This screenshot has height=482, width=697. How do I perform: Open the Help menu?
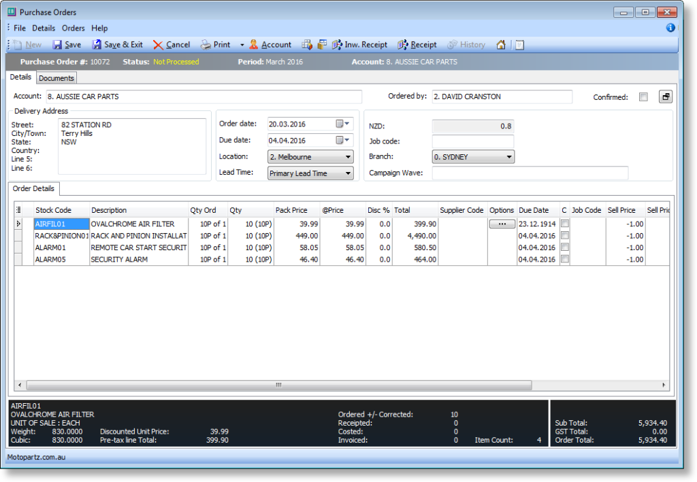point(99,28)
